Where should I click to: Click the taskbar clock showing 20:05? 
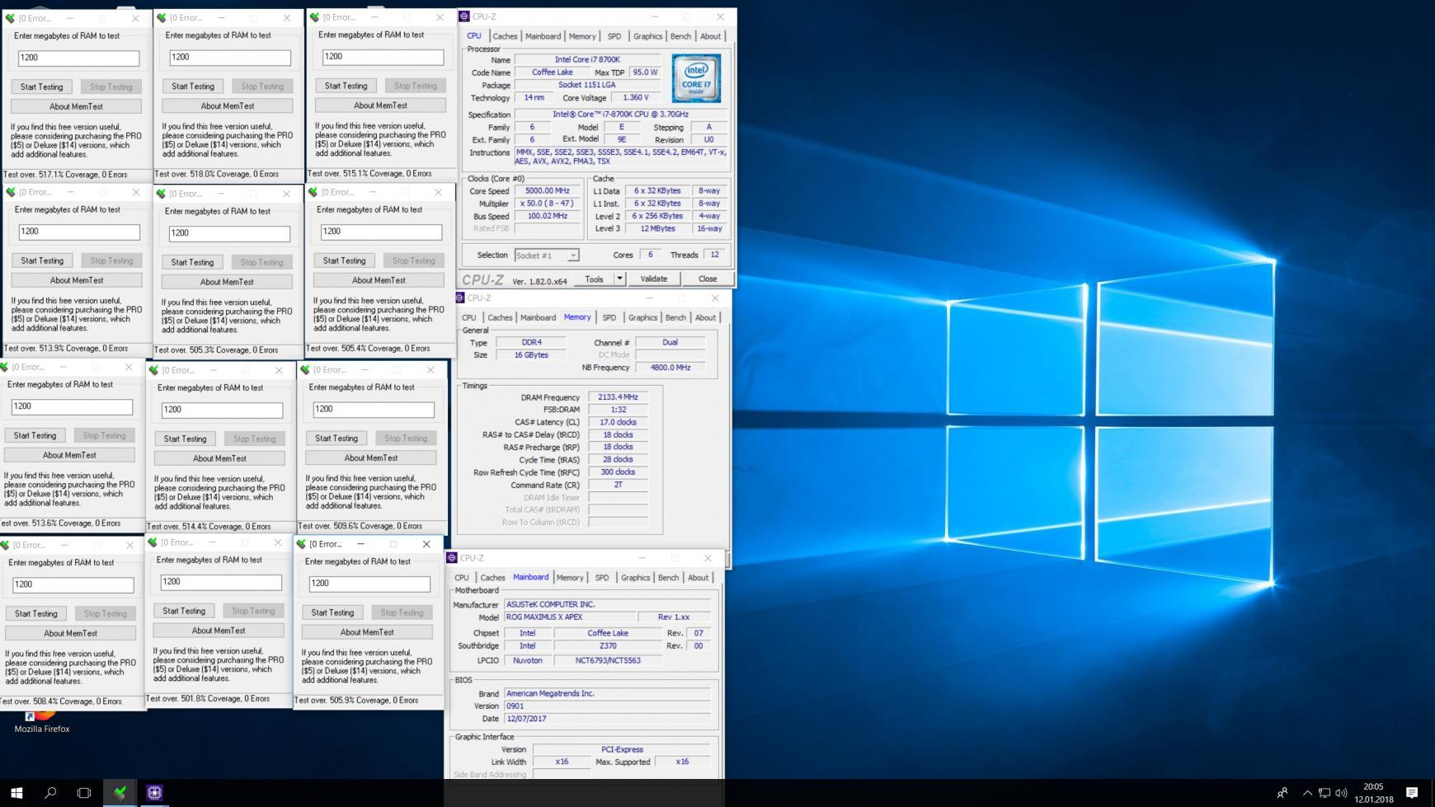[1373, 793]
